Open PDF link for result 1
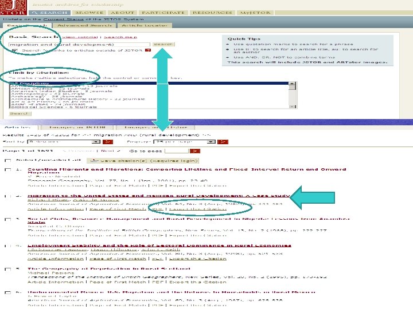Viewport: 413px width, 309px height. pos(158,186)
